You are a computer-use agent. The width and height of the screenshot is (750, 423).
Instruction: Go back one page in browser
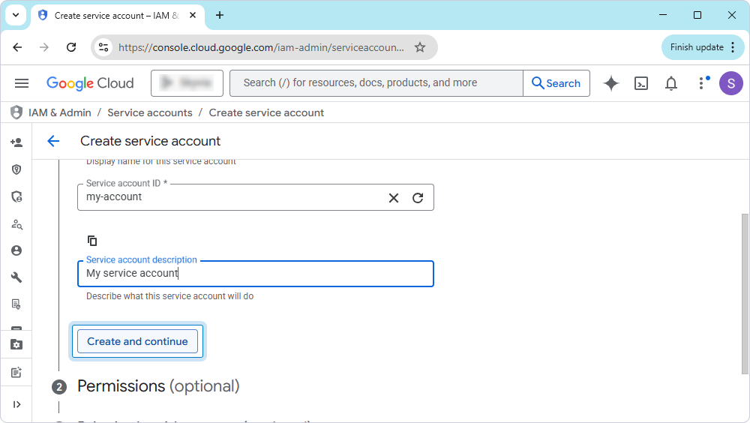[x=17, y=47]
